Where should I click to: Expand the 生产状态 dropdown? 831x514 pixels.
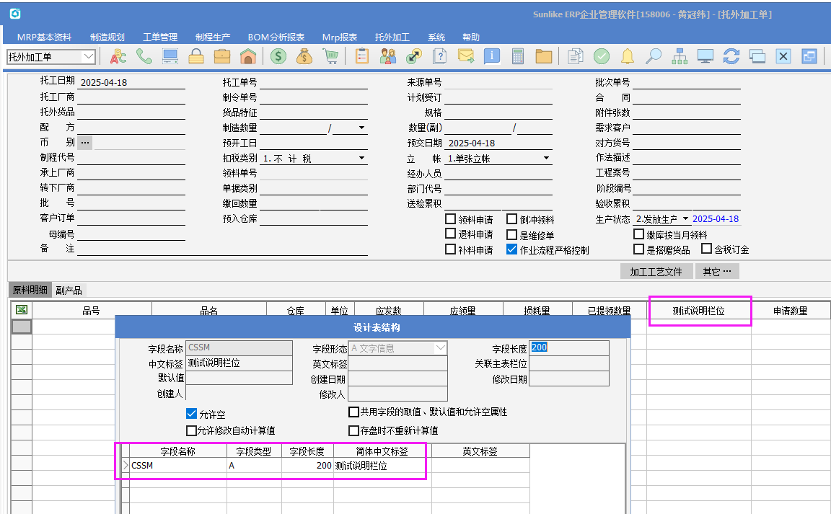(685, 219)
